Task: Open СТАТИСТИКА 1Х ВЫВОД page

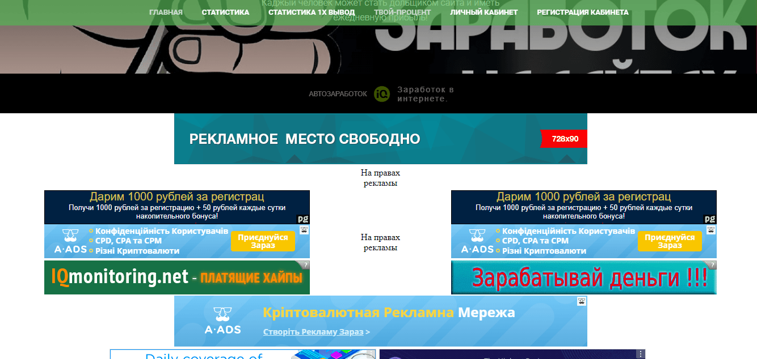Action: 312,12
